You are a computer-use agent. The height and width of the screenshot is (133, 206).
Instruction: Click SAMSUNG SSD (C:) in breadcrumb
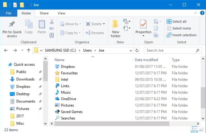tap(61, 50)
